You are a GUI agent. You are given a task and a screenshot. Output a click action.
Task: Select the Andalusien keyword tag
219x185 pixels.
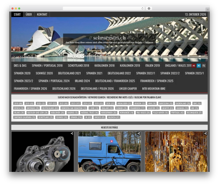point(124,104)
